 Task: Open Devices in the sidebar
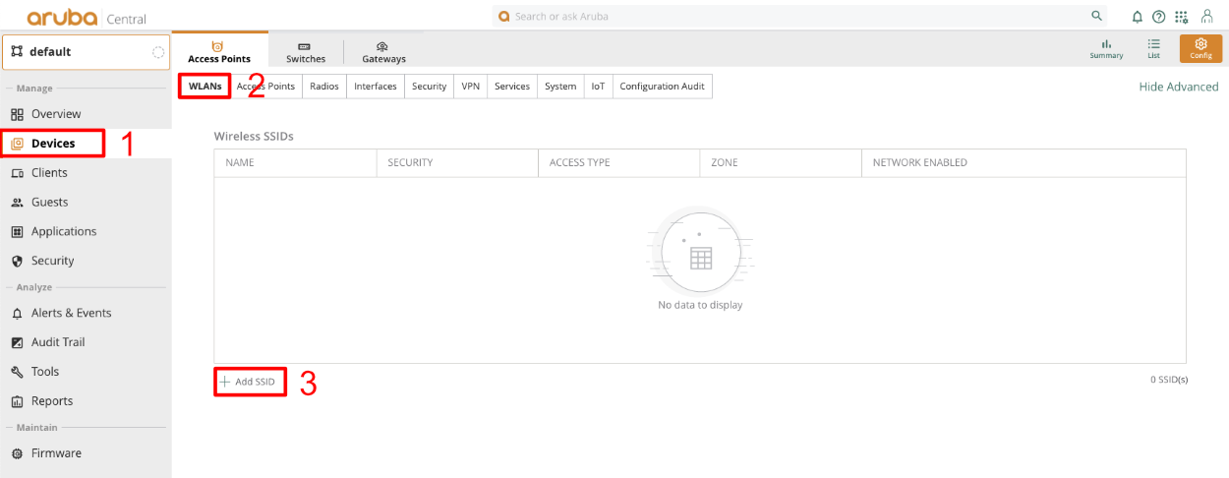(x=53, y=144)
